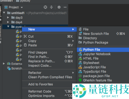Viewport: 129px width, 99px height.
Task: Open the Refactor submenu
Action: point(50,73)
